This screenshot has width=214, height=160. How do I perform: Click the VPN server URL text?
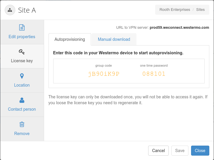(179, 28)
